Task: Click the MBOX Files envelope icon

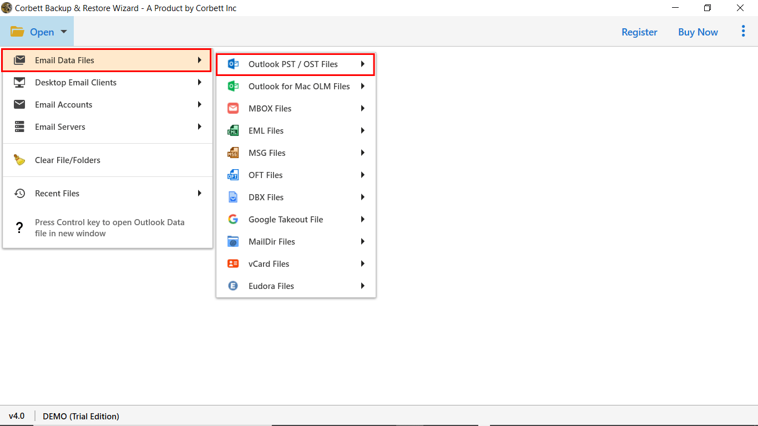Action: (233, 109)
